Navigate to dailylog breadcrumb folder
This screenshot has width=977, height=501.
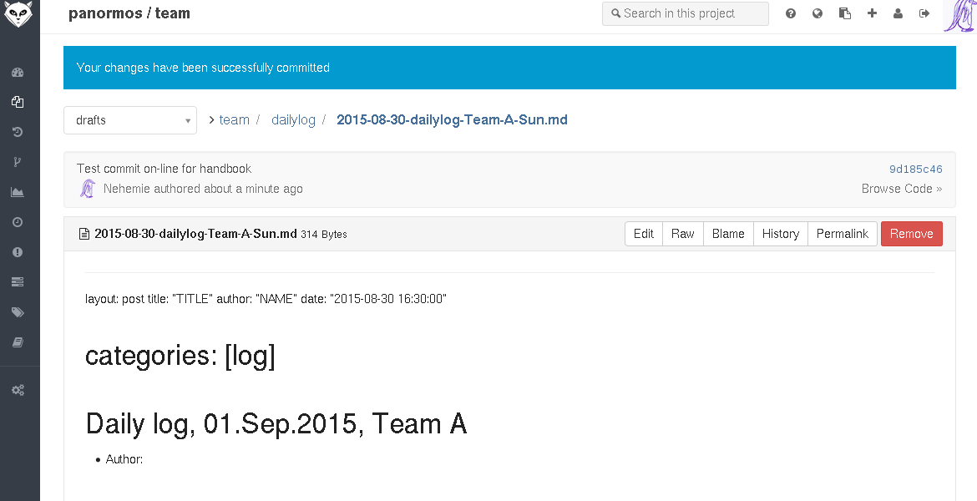293,120
